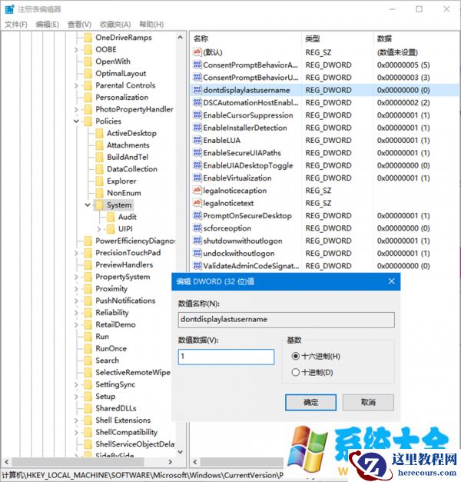The image size is (461, 482).
Task: Open the Edit (编辑) menu
Action: click(x=48, y=25)
